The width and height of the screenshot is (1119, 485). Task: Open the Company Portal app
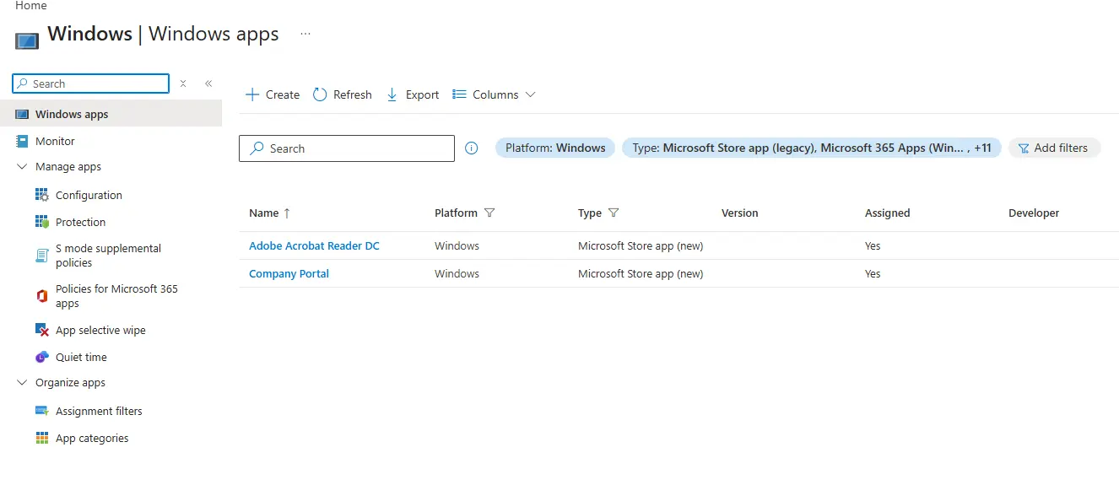pos(289,273)
